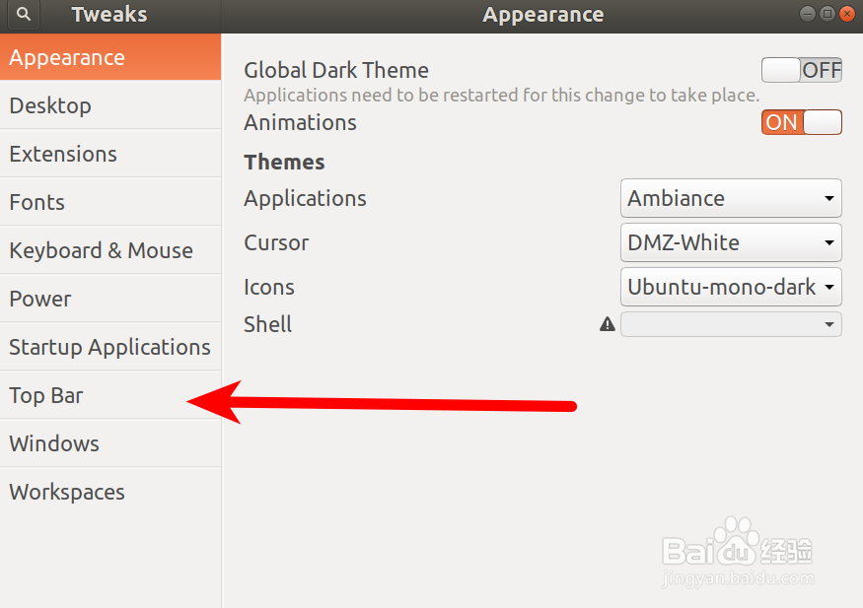Open the Fonts settings
863x608 pixels.
[110, 202]
